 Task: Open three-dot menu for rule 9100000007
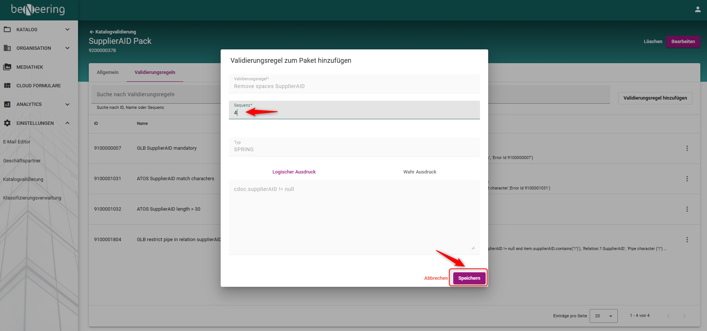[687, 148]
